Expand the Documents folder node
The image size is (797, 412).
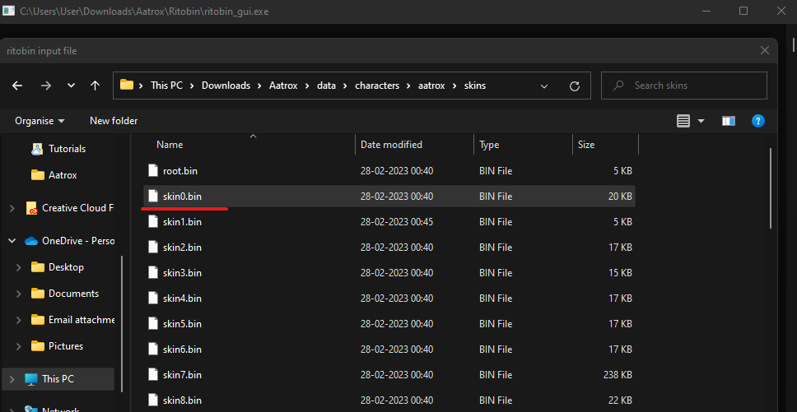19,294
